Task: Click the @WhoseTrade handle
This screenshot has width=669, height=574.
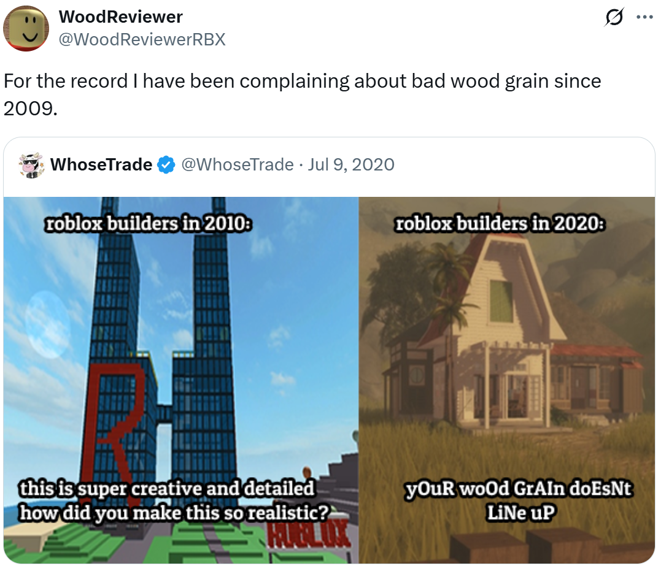Action: pyautogui.click(x=238, y=164)
